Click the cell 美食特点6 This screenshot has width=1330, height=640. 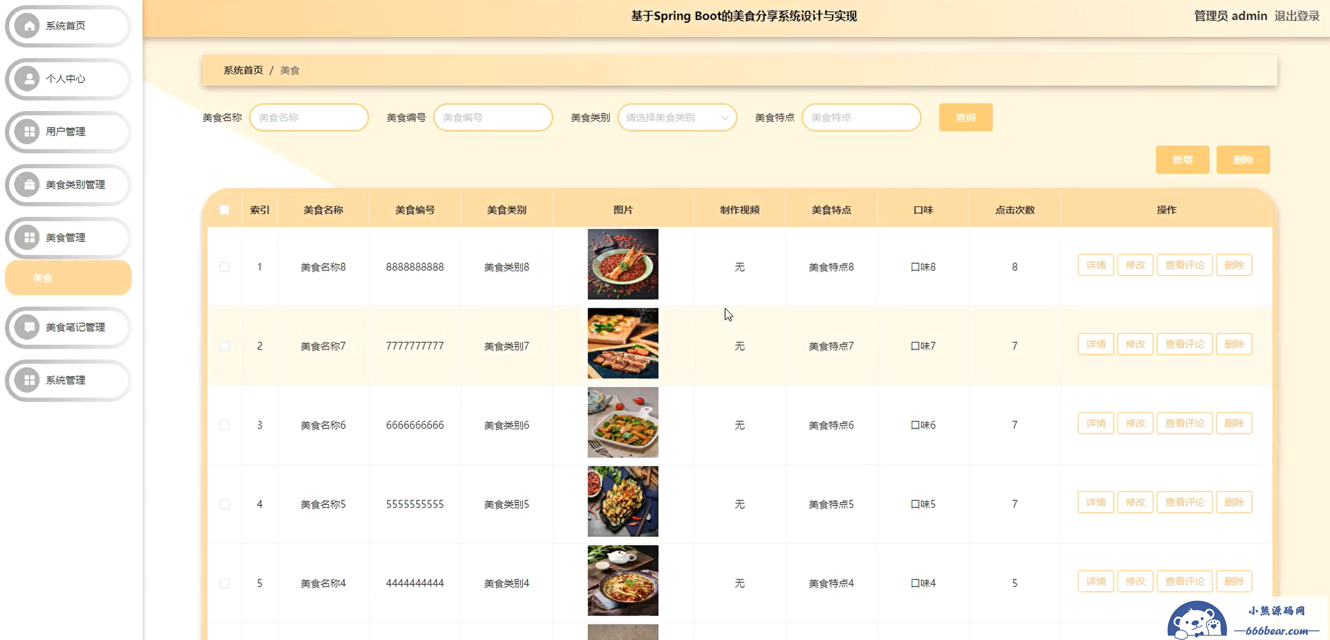(x=831, y=425)
